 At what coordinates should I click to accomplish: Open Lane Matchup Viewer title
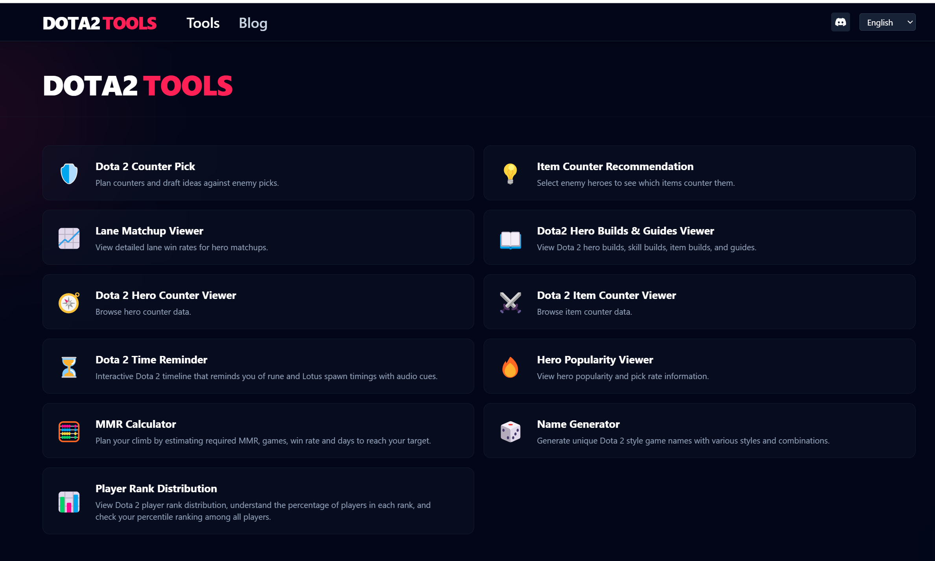(x=149, y=231)
